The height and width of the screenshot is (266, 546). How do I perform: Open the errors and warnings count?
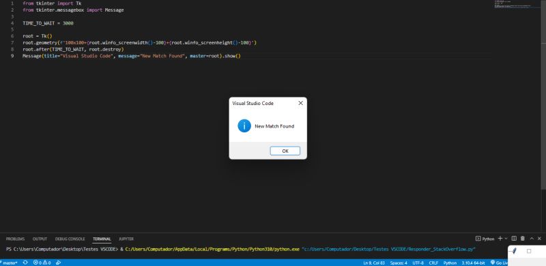pyautogui.click(x=42, y=263)
